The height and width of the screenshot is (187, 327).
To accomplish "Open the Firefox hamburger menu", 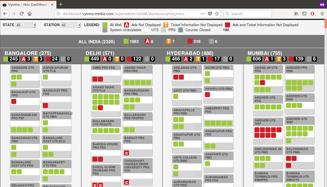I will point(322,14).
